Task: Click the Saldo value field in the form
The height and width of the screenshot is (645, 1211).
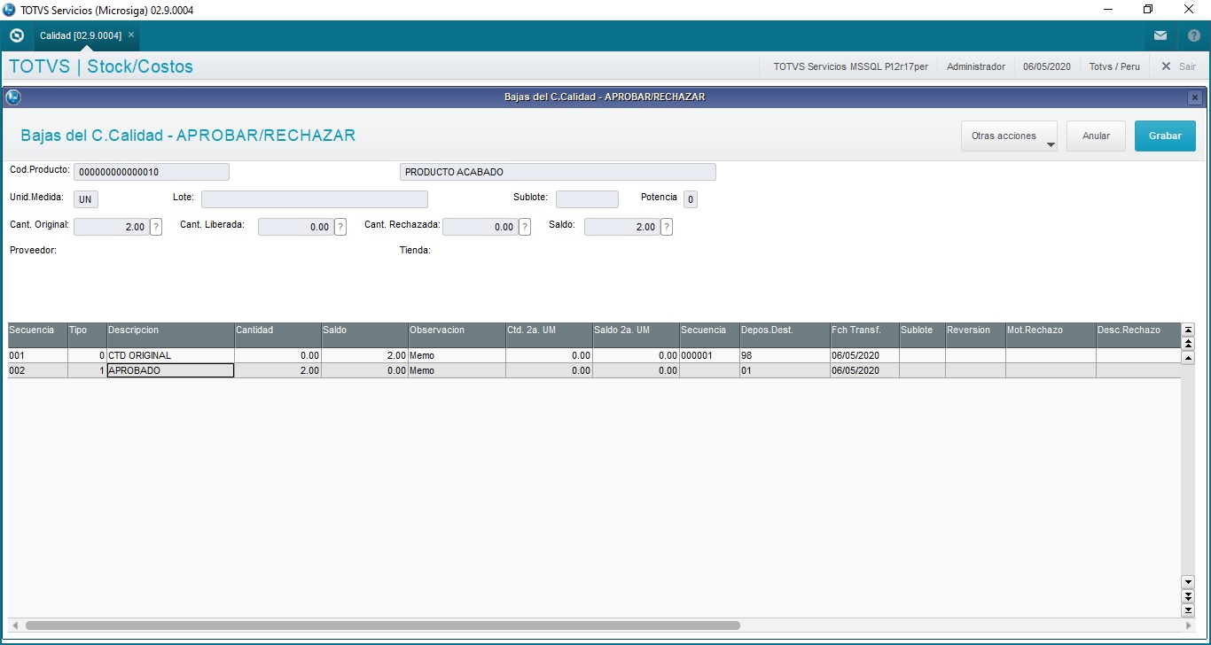Action: coord(621,227)
